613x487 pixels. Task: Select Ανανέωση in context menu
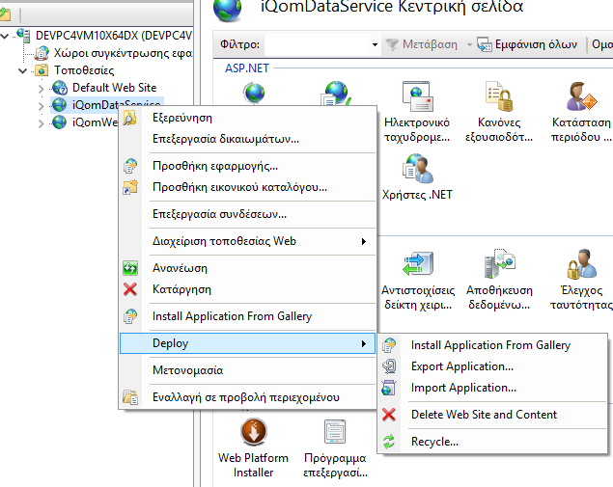[x=180, y=268]
